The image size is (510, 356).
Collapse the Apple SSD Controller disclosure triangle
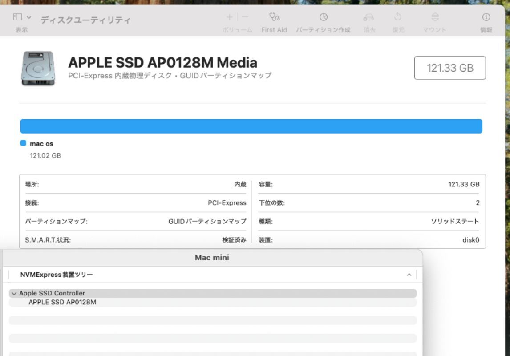[x=14, y=294]
